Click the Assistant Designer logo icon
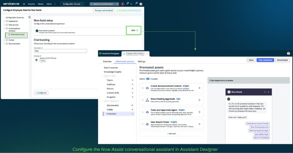293x153 pixels. 100,54
